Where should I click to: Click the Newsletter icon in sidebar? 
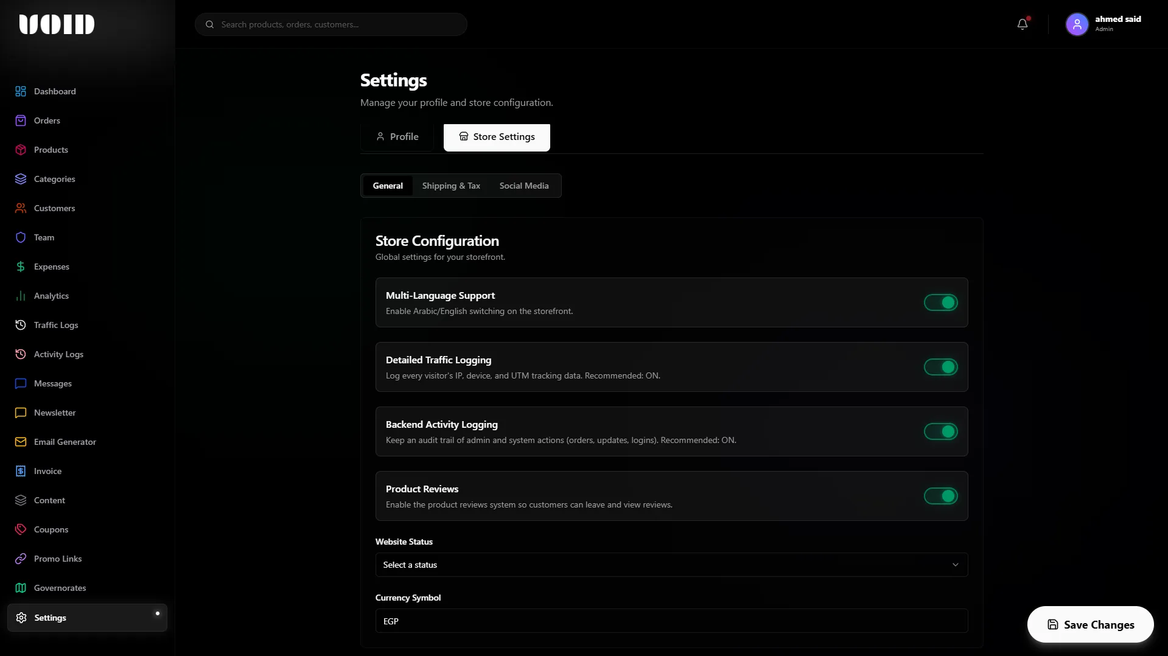[21, 413]
